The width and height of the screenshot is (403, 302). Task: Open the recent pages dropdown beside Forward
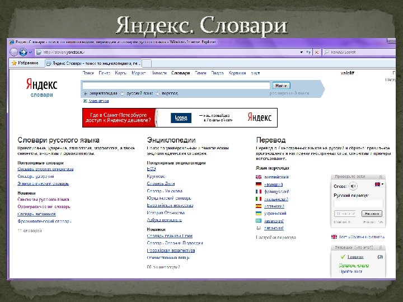[31, 53]
